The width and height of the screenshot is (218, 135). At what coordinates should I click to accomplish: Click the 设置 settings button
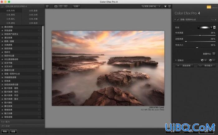pos(13,131)
